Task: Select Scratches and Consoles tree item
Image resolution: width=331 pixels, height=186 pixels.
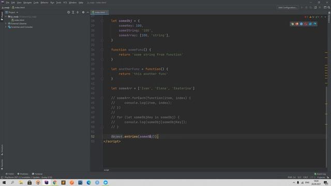Action: pos(20,27)
